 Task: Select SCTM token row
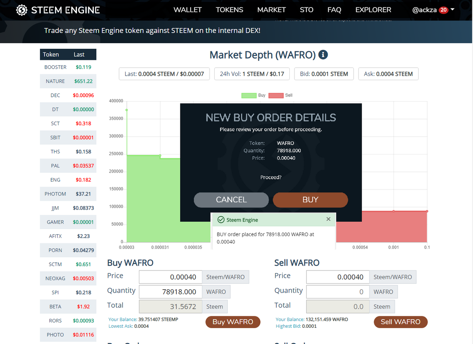click(x=68, y=264)
